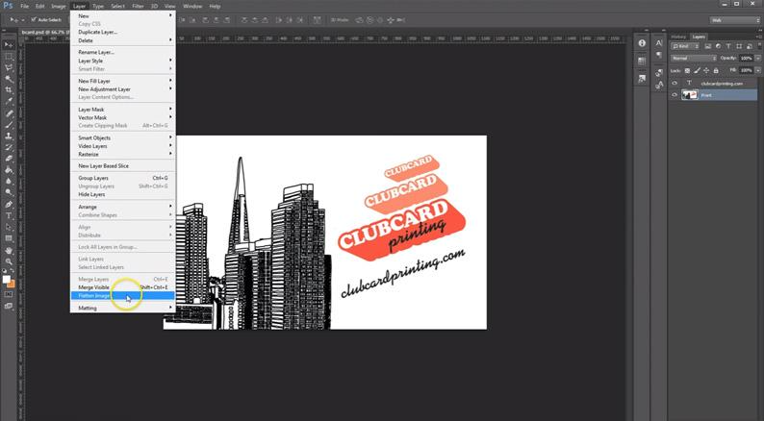This screenshot has width=764, height=421.
Task: Select the Eraser tool
Action: [9, 159]
